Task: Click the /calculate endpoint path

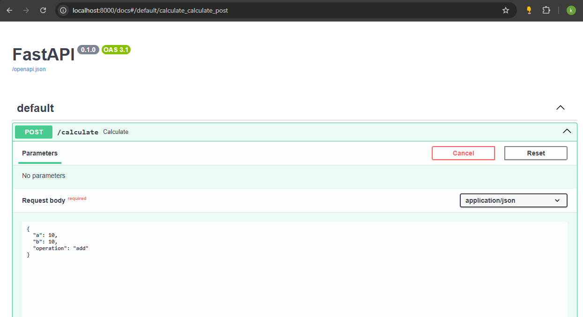Action: coord(78,132)
